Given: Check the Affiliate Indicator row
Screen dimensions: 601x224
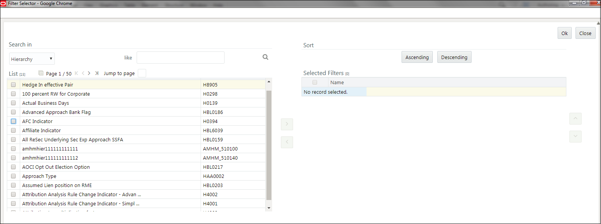Looking at the screenshot, I should tap(13, 130).
